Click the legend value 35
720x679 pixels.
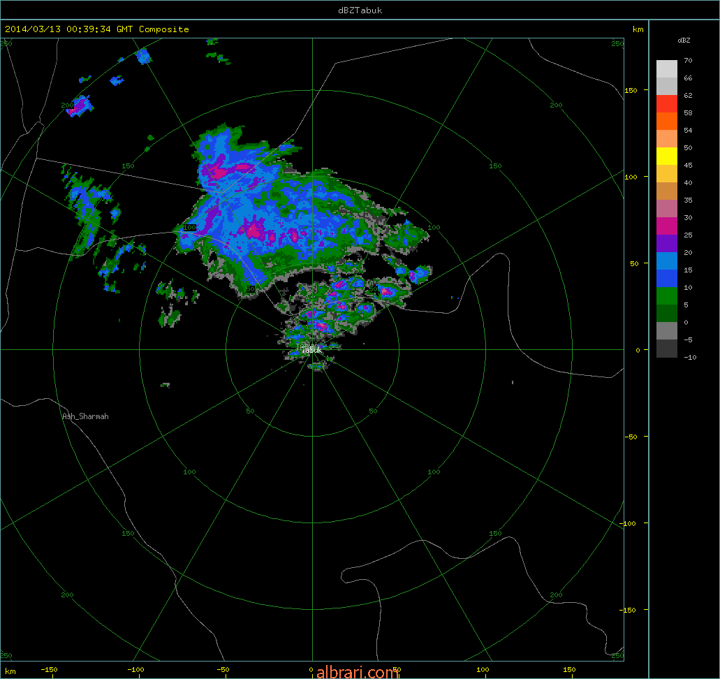688,200
